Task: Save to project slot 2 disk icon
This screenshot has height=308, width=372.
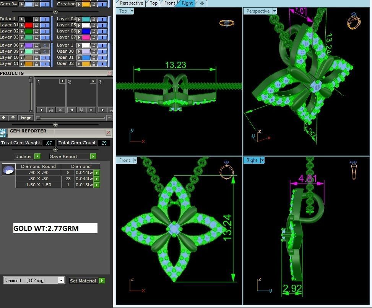Action: pyautogui.click(x=81, y=110)
